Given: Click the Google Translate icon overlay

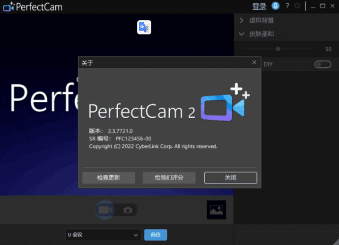Looking at the screenshot, I should coord(144,27).
